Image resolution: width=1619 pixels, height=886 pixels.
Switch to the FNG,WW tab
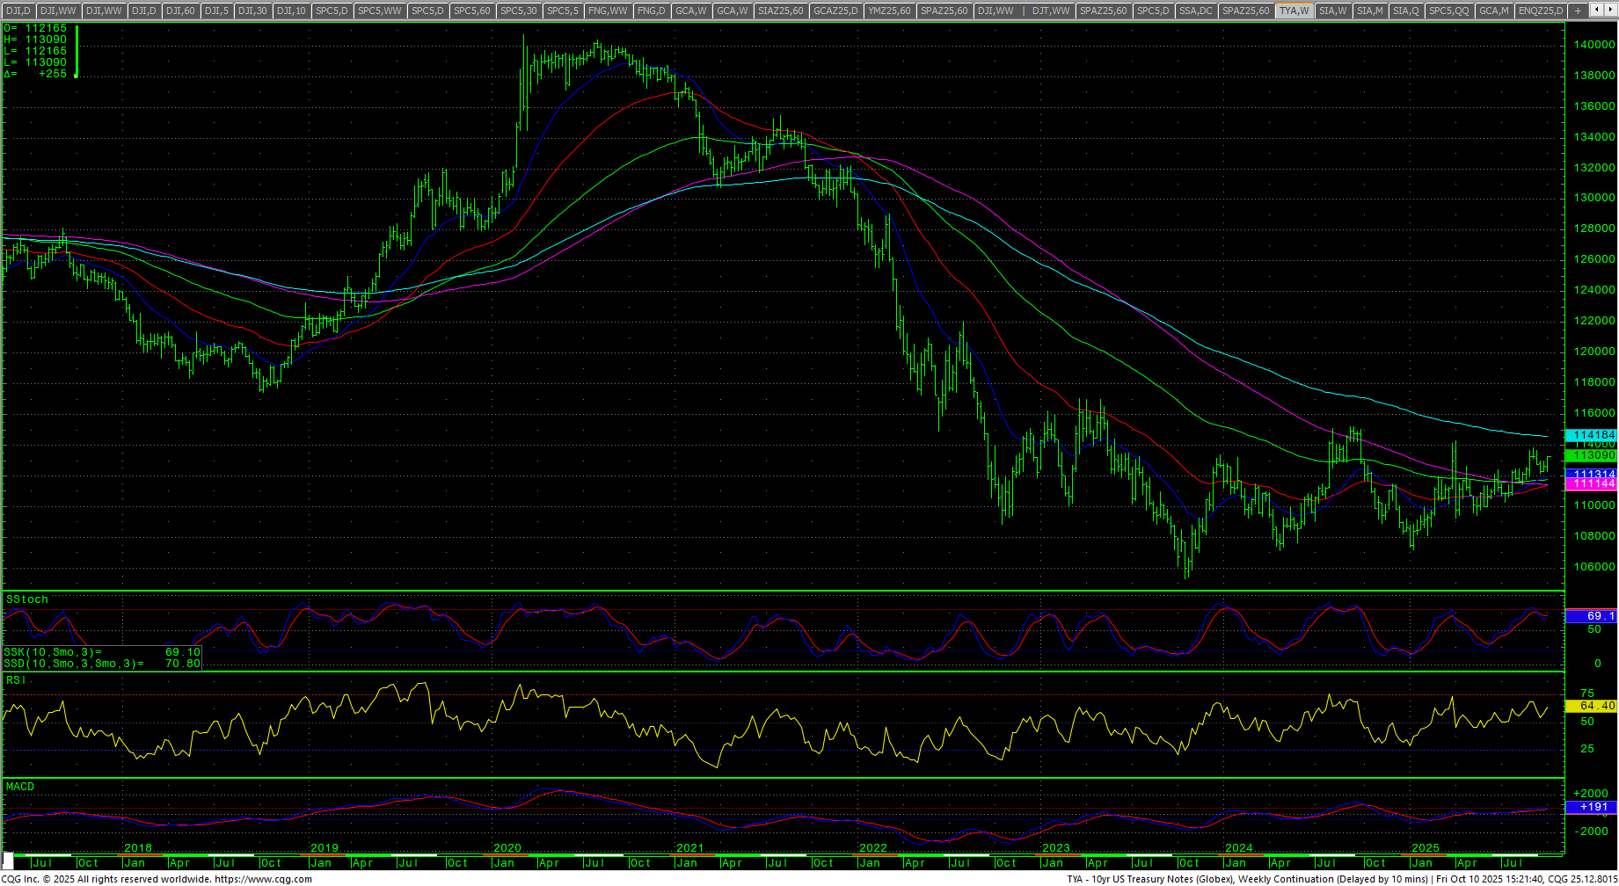pyautogui.click(x=608, y=11)
